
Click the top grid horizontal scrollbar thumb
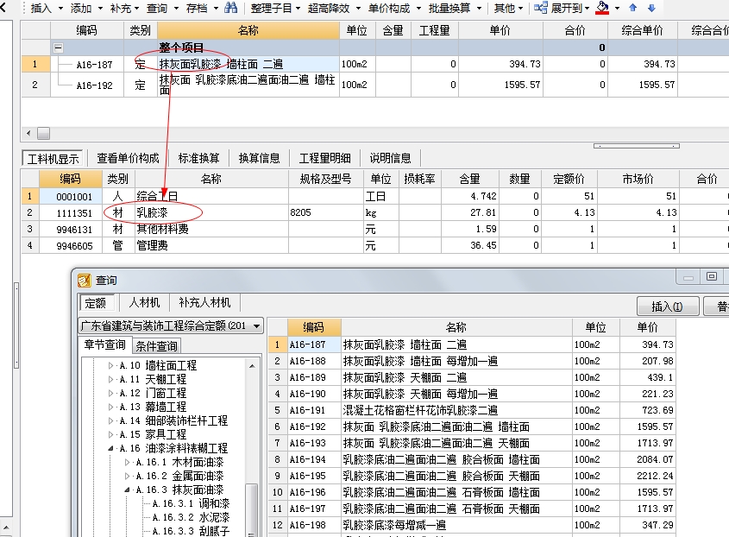(x=44, y=134)
